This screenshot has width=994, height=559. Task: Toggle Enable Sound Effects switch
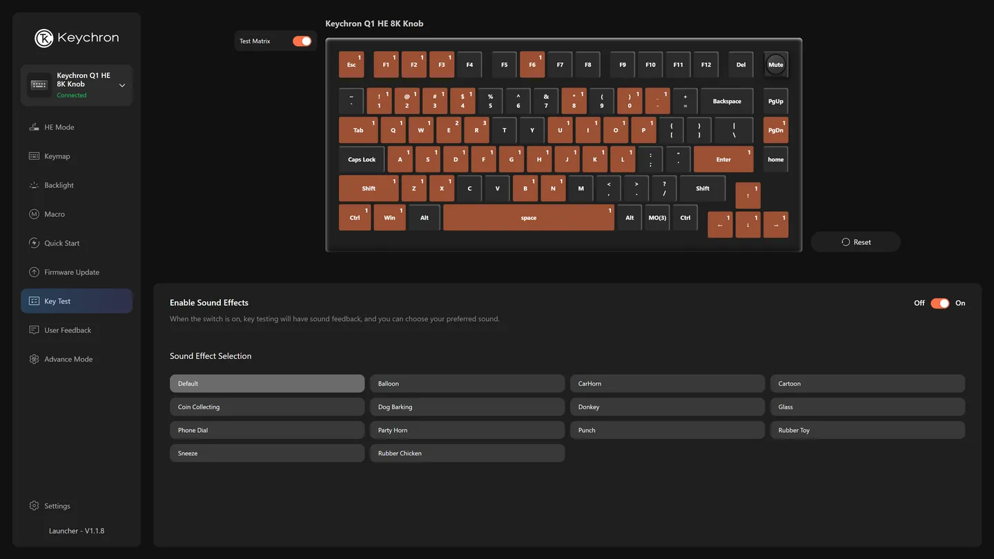(x=940, y=303)
